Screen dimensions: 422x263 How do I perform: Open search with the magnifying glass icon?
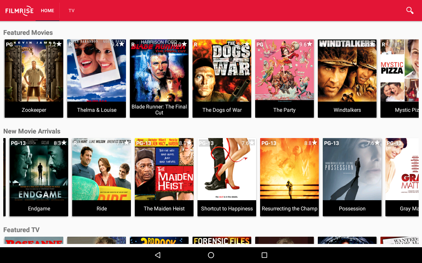coord(410,11)
